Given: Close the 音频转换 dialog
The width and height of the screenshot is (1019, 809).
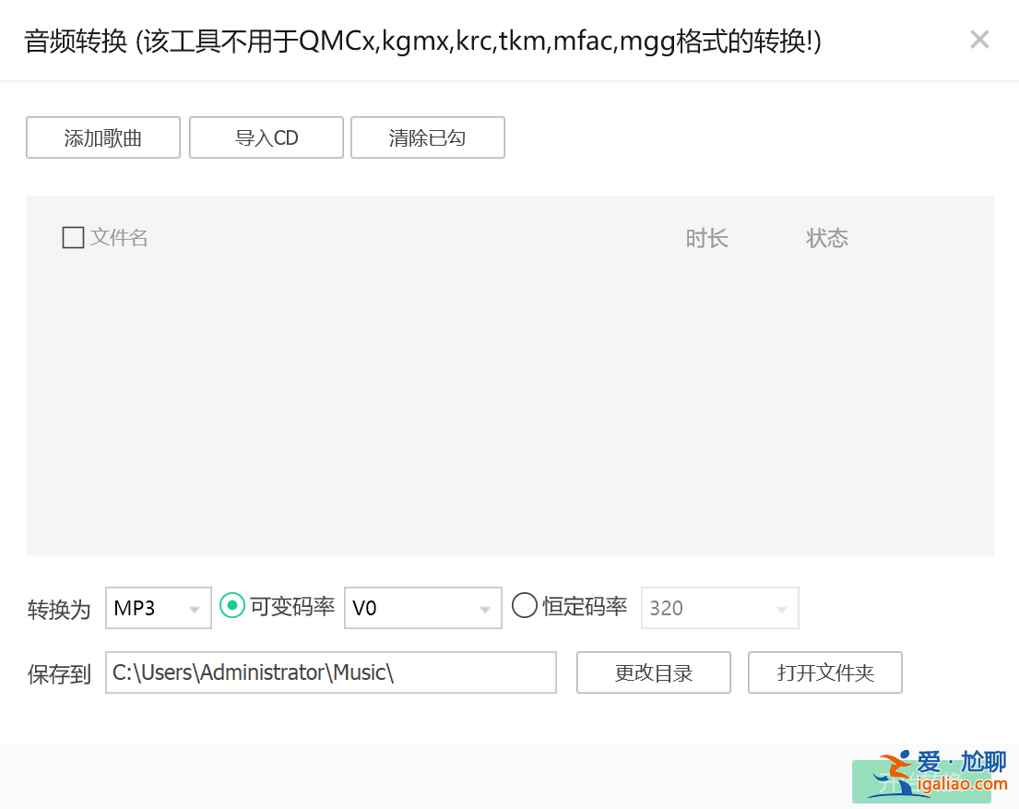Looking at the screenshot, I should pyautogui.click(x=979, y=40).
